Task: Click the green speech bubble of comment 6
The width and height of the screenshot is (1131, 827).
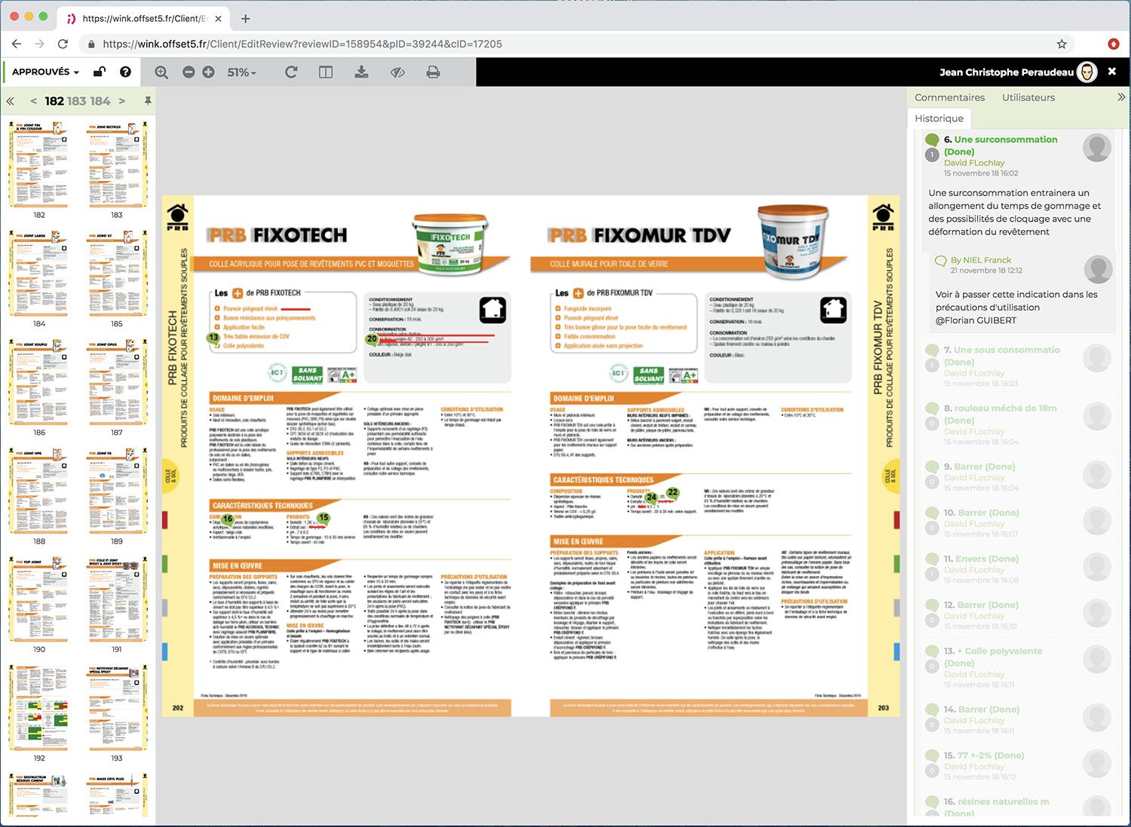Action: [932, 140]
